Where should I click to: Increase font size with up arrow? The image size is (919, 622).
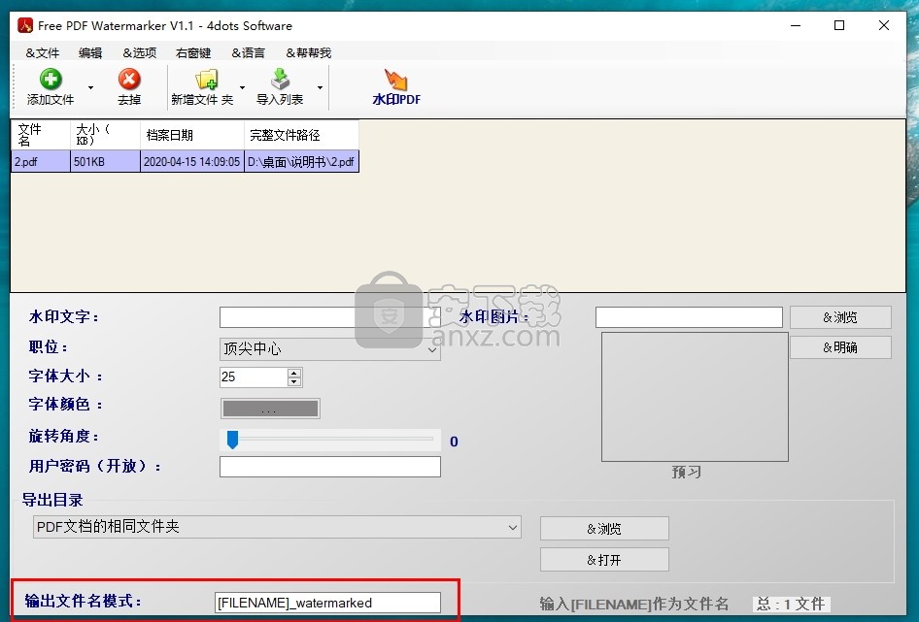294,373
